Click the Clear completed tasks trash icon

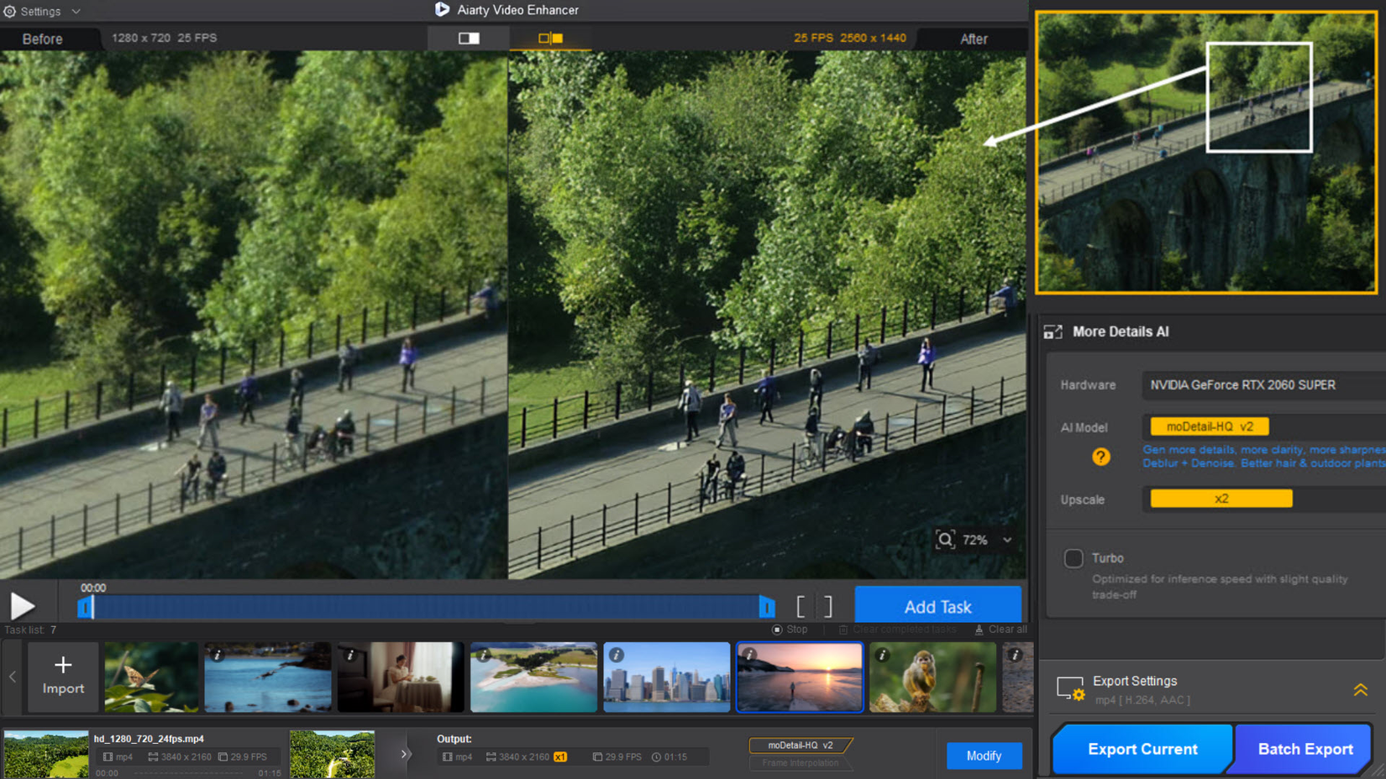point(843,629)
